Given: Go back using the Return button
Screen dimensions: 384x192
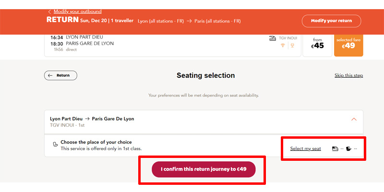Looking at the screenshot, I should [x=60, y=75].
